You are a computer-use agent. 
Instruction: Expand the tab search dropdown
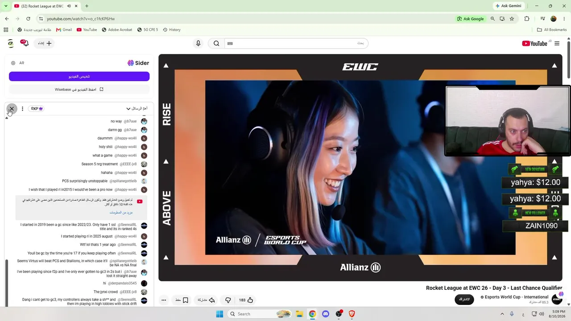[6, 6]
